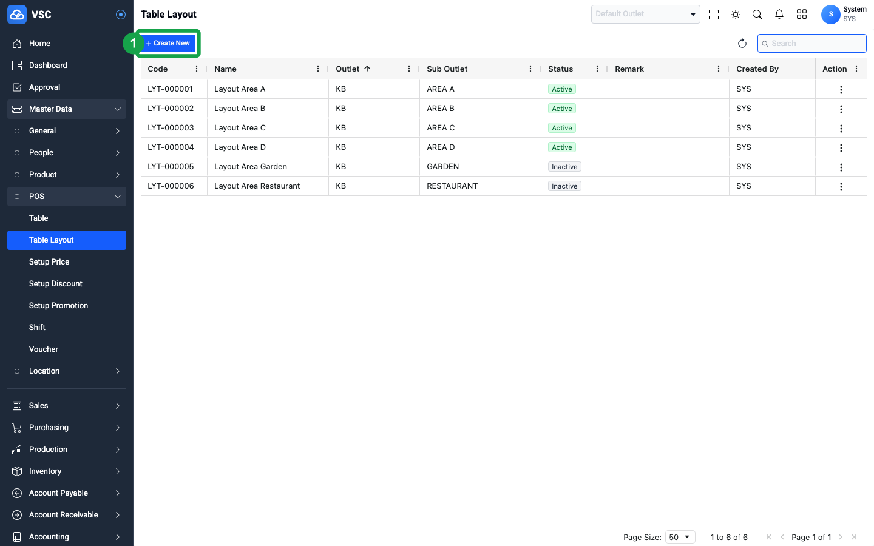Collapse the Master Data section
The height and width of the screenshot is (546, 874).
point(67,109)
